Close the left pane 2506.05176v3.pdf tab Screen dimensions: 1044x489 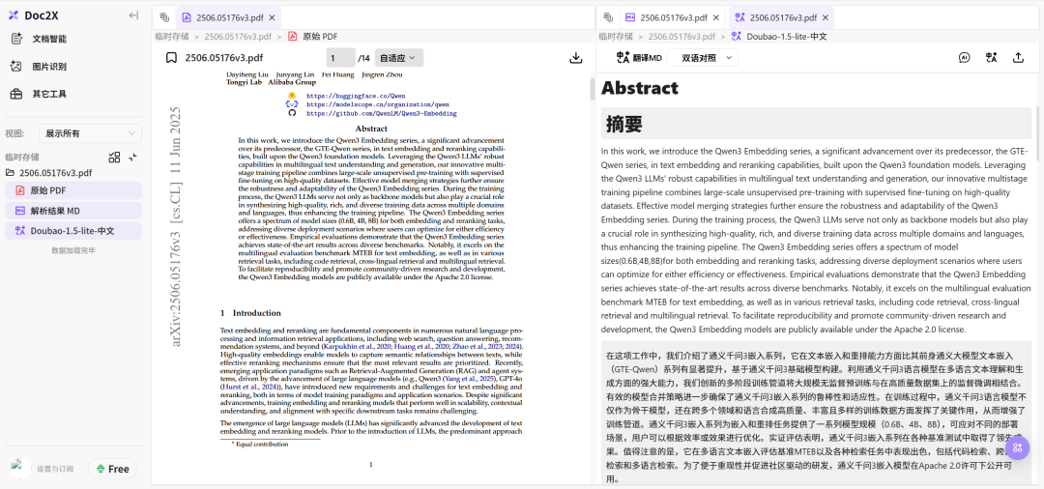coord(271,18)
